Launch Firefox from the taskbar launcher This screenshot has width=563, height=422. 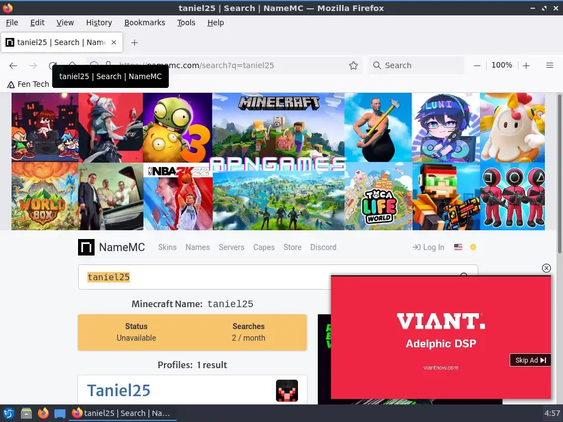pos(43,413)
